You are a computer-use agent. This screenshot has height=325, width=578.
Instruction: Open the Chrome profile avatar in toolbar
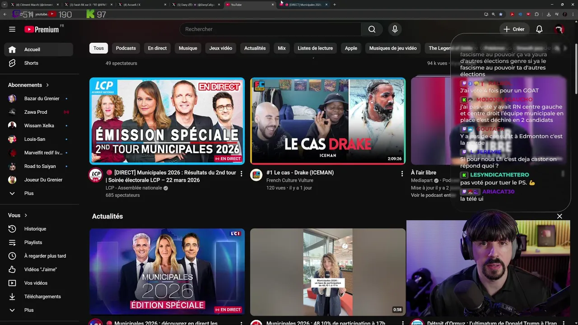click(x=565, y=14)
